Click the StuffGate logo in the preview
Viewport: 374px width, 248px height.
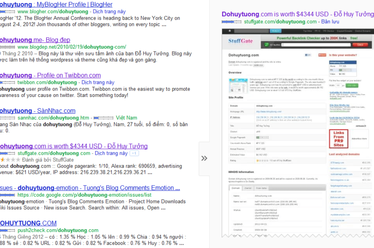(240, 41)
